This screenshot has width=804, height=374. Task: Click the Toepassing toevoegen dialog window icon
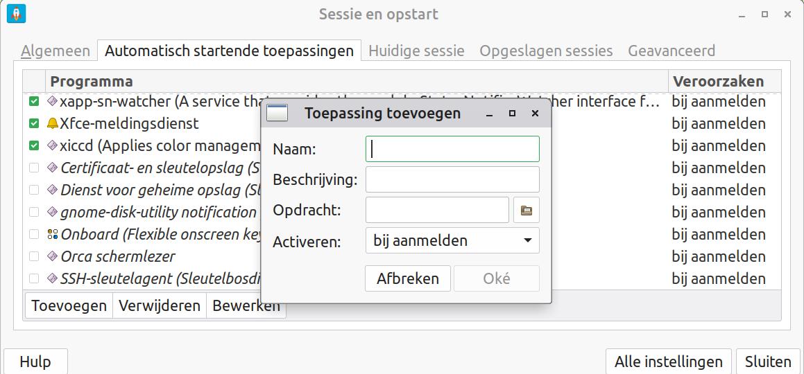[277, 113]
